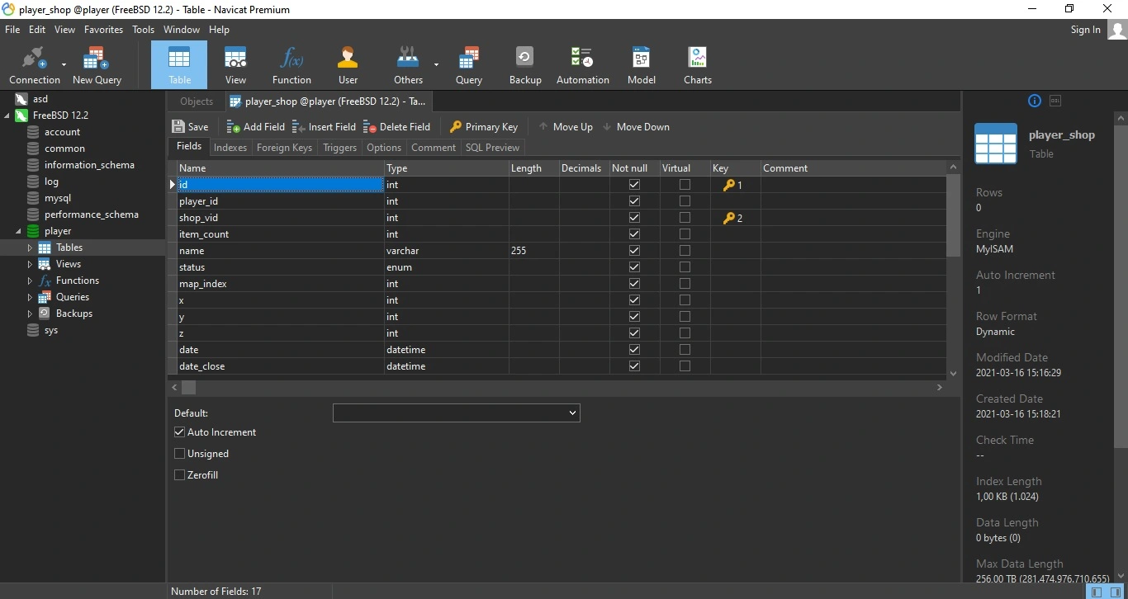Open the User management icon
Screen dimensions: 1128x599
pyautogui.click(x=348, y=65)
